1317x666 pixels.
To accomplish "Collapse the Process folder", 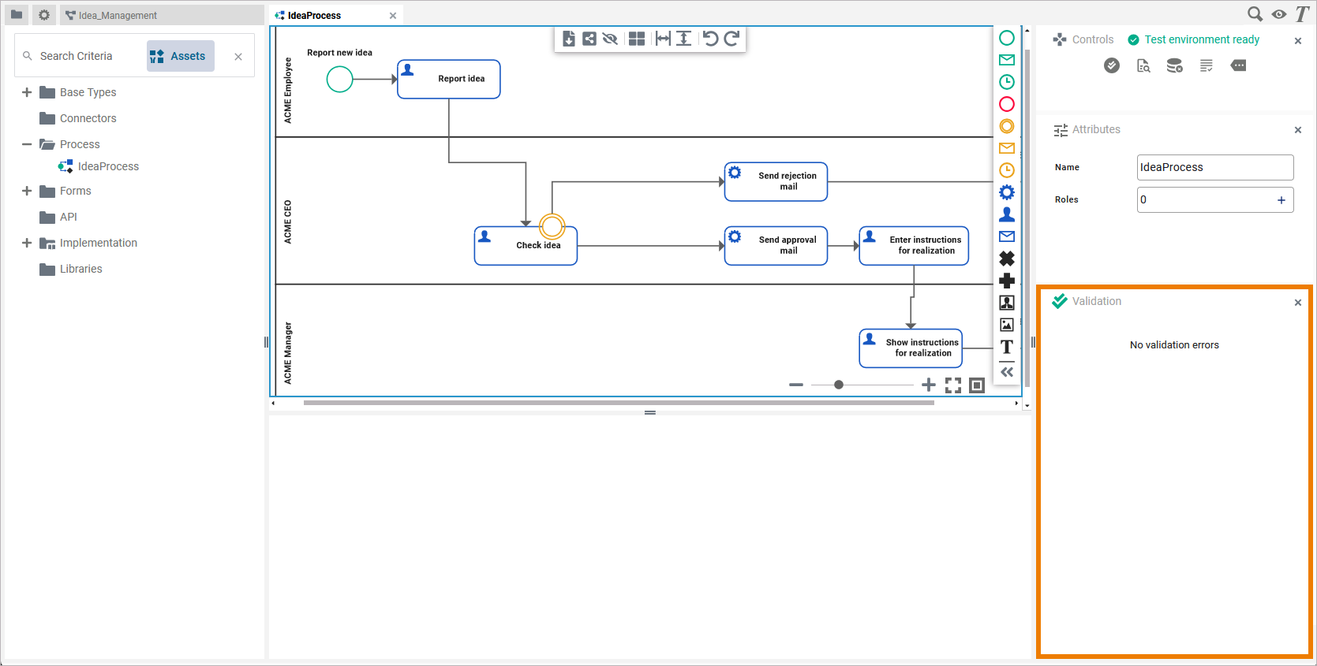I will tap(27, 144).
